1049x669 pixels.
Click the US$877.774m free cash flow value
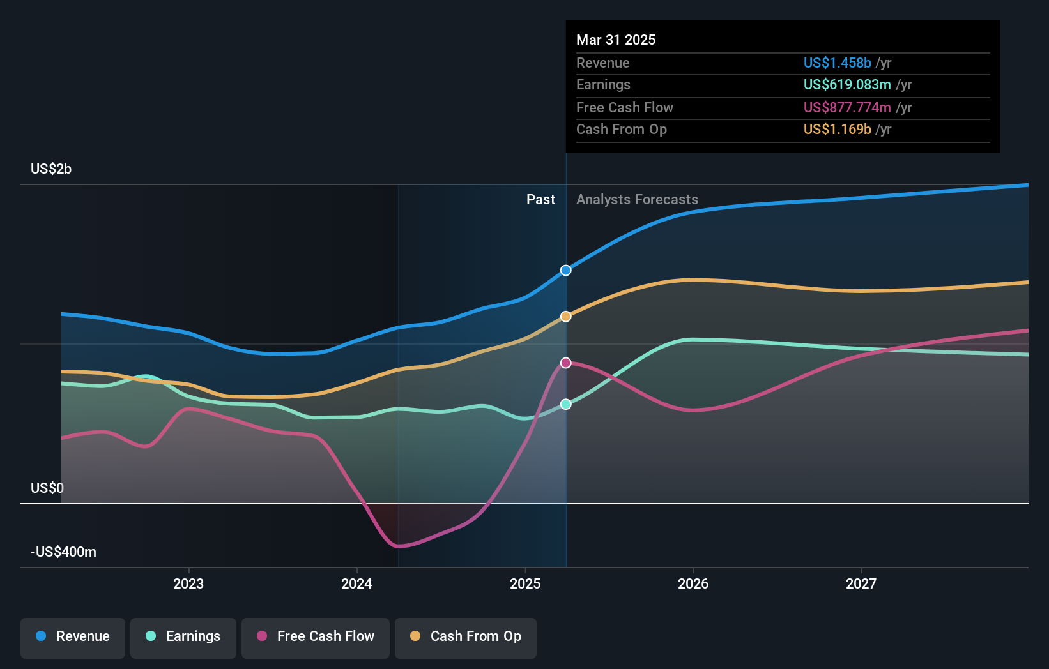click(847, 107)
